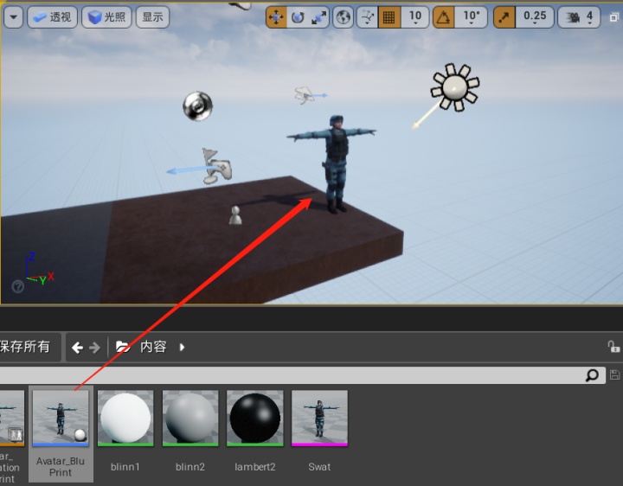Select the translate move tool
Viewport: 623px width, 486px height.
tap(276, 17)
